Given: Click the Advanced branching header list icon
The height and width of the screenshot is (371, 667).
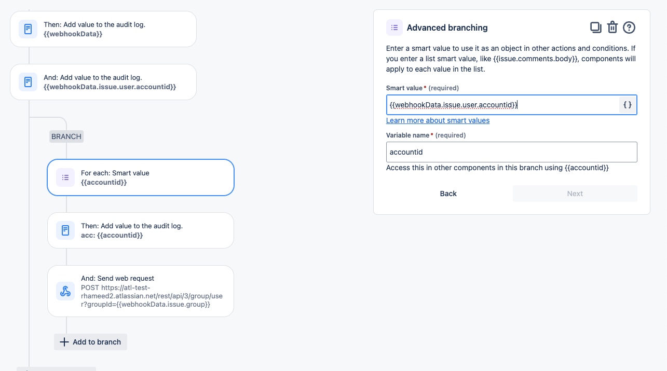Looking at the screenshot, I should (x=394, y=28).
